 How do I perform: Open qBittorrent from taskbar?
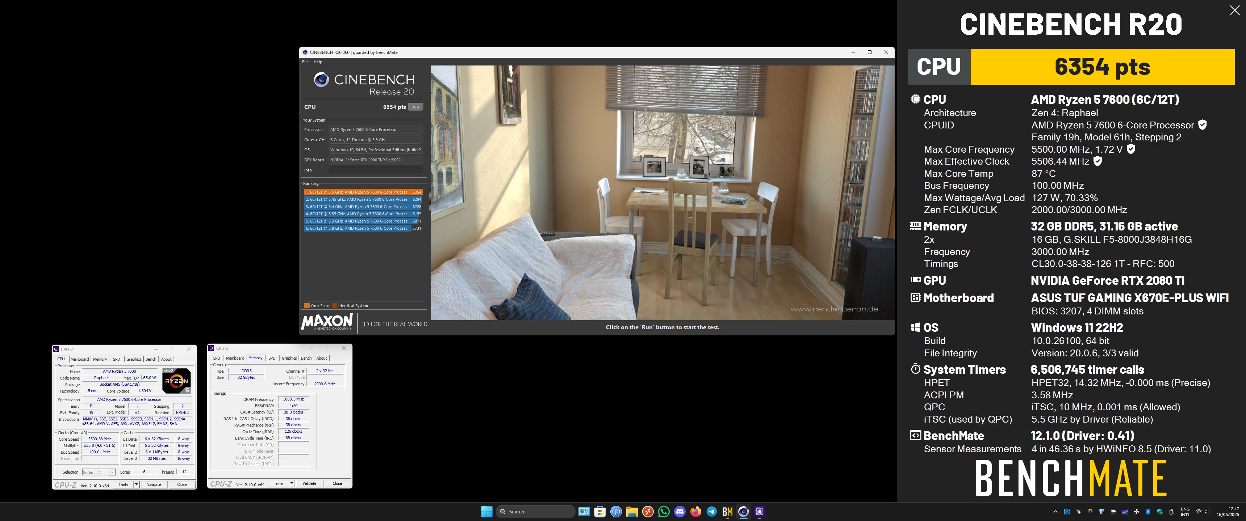tap(616, 511)
